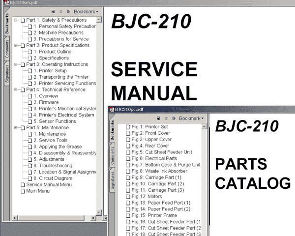Switch to Comments tab in Bjc210sm.pdf window
This screenshot has height=236, width=295.
tap(7, 49)
